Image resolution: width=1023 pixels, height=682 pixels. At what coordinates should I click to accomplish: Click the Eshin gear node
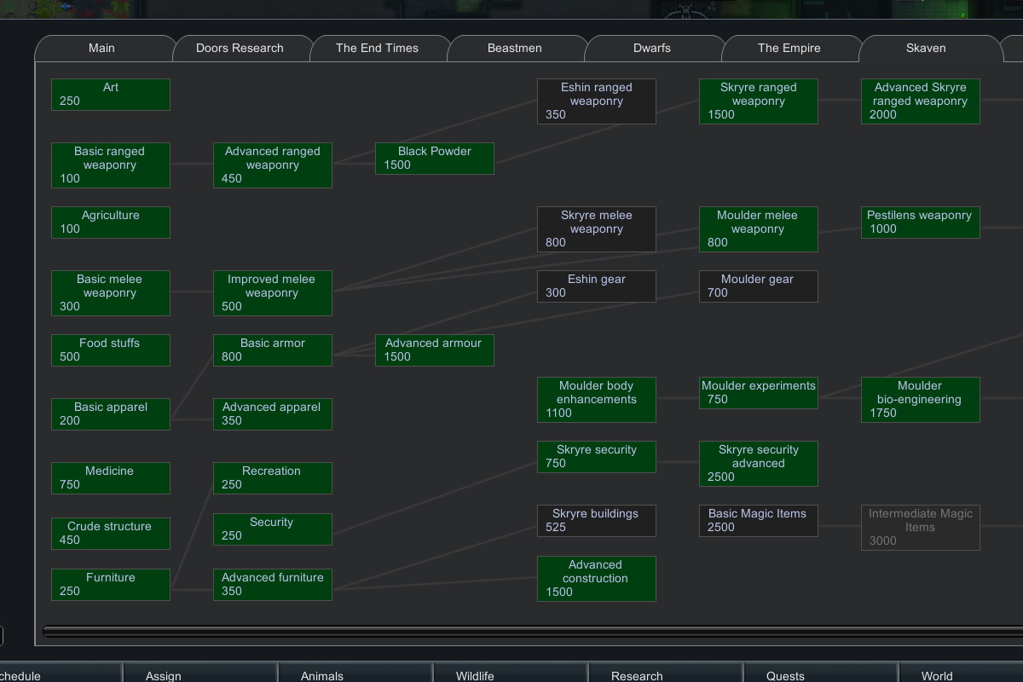(x=597, y=286)
